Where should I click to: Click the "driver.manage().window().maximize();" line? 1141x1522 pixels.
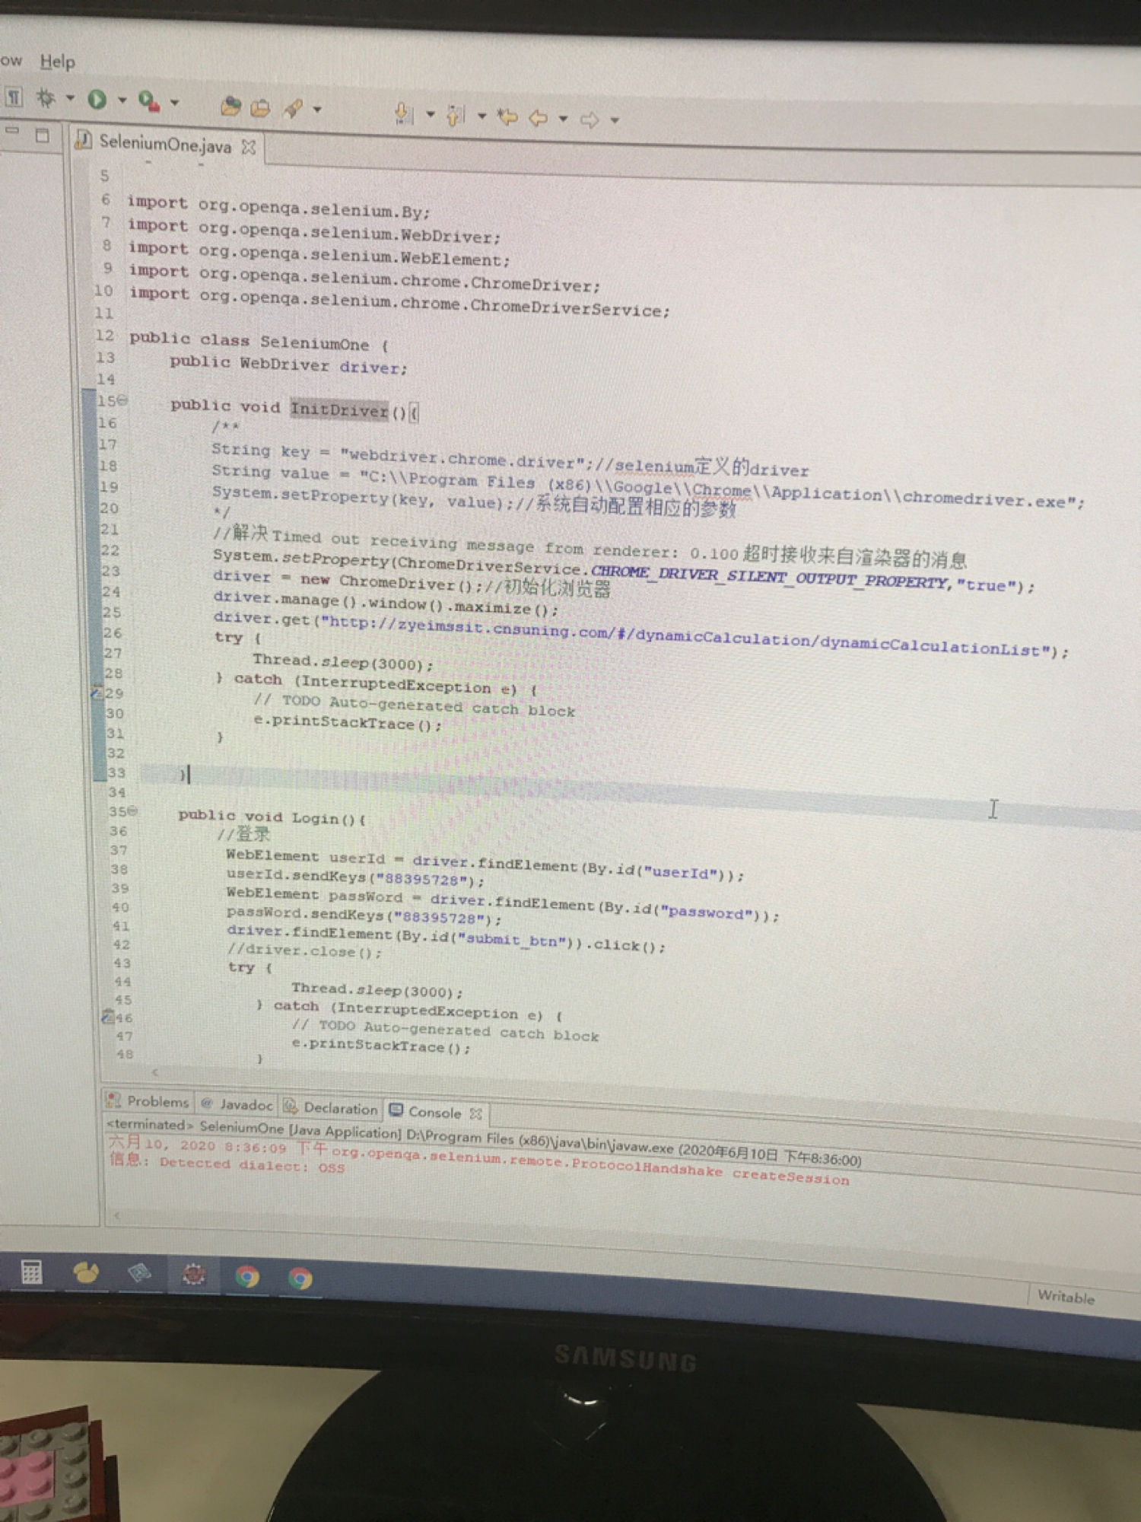[386, 604]
